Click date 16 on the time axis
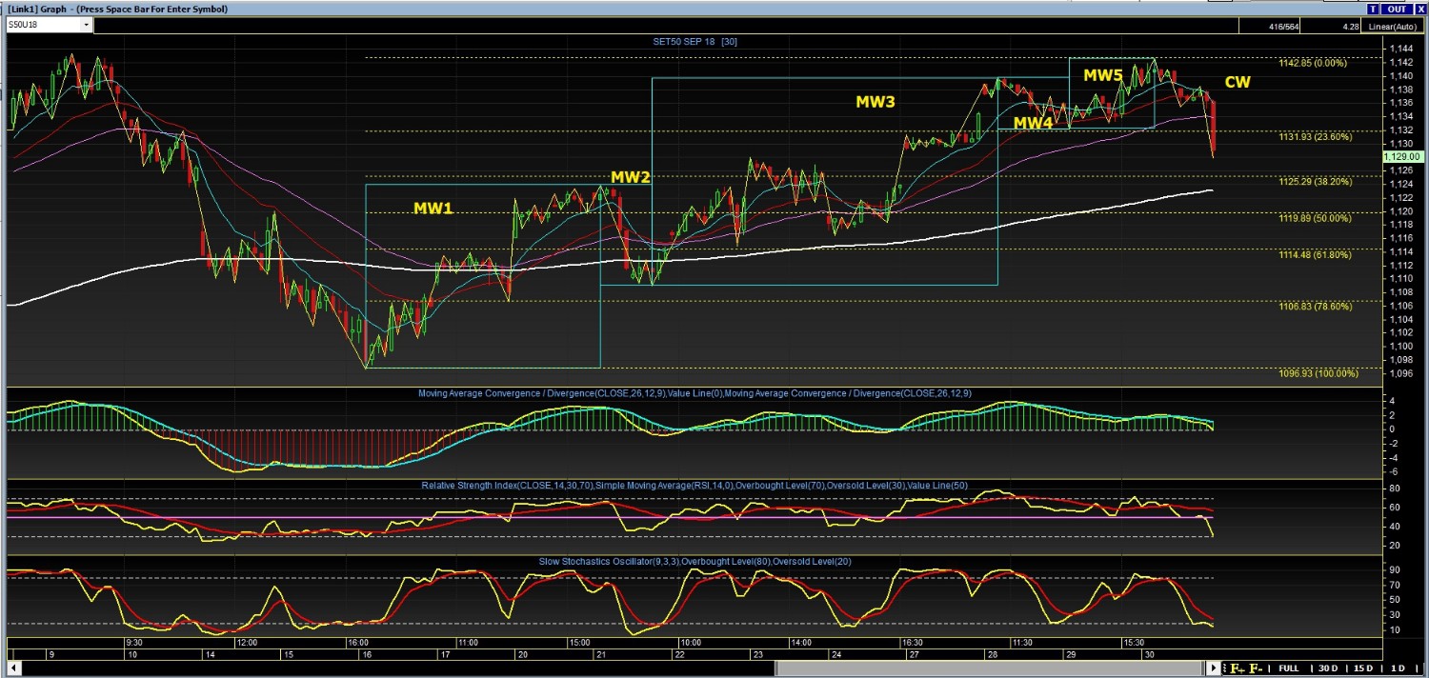The width and height of the screenshot is (1429, 678). pyautogui.click(x=365, y=655)
